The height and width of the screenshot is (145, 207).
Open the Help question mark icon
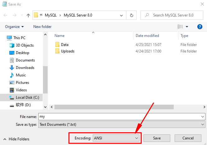(x=200, y=27)
